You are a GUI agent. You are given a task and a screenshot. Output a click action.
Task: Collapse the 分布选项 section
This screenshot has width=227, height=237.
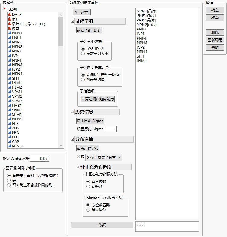coord(73,139)
